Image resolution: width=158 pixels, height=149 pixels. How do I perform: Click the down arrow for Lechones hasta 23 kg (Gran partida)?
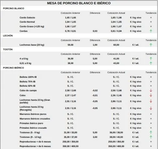(x=151, y=101)
